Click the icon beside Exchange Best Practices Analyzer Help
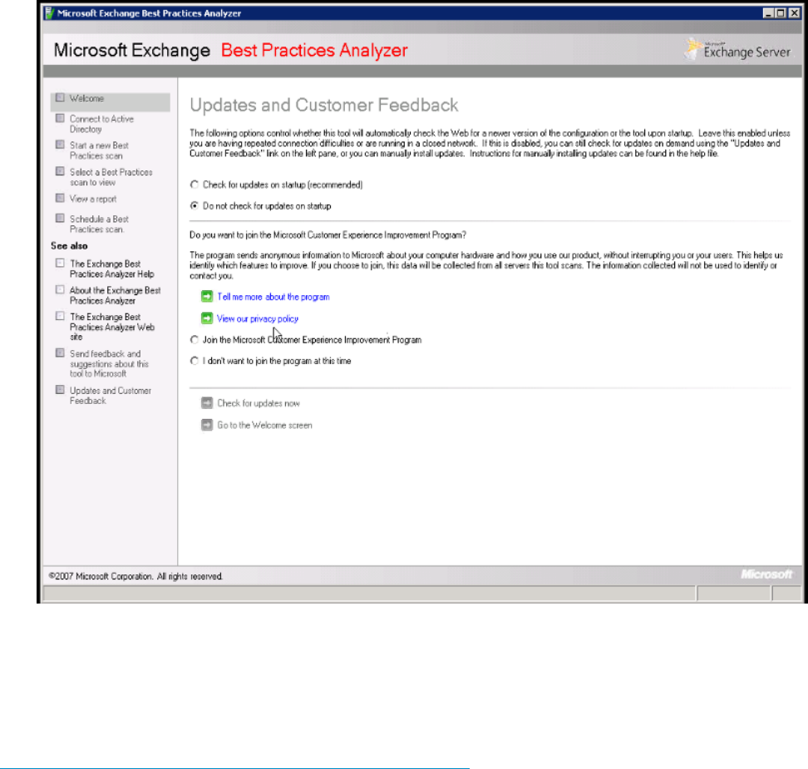This screenshot has width=808, height=769. click(x=61, y=263)
